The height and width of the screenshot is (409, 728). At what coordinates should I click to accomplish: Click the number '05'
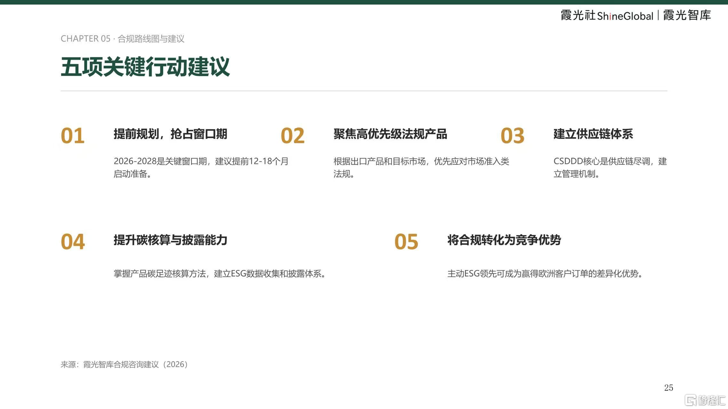point(406,241)
